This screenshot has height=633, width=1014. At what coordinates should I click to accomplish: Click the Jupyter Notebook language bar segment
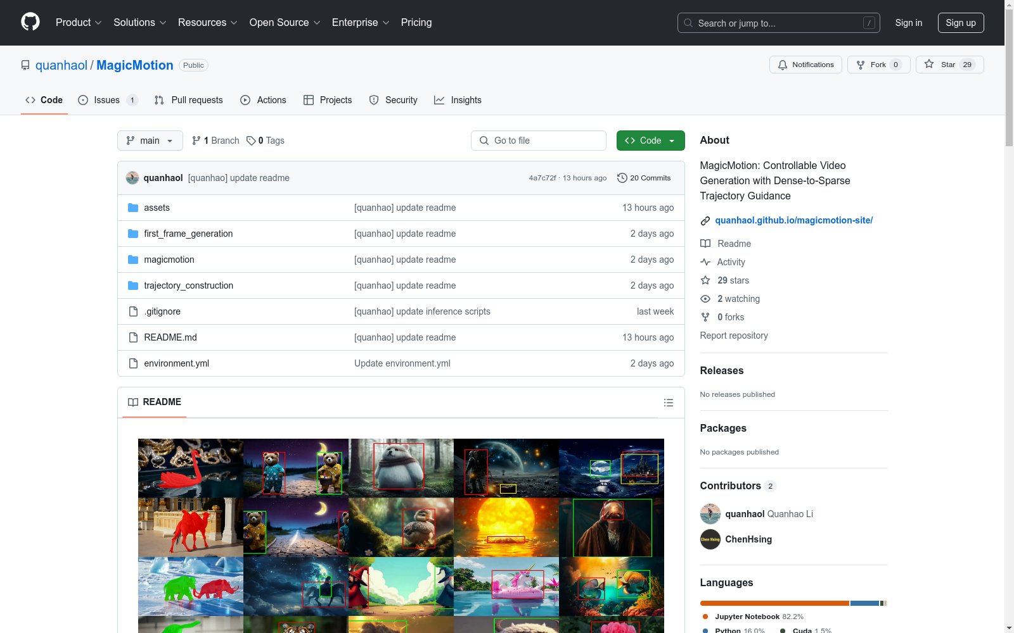[774, 603]
